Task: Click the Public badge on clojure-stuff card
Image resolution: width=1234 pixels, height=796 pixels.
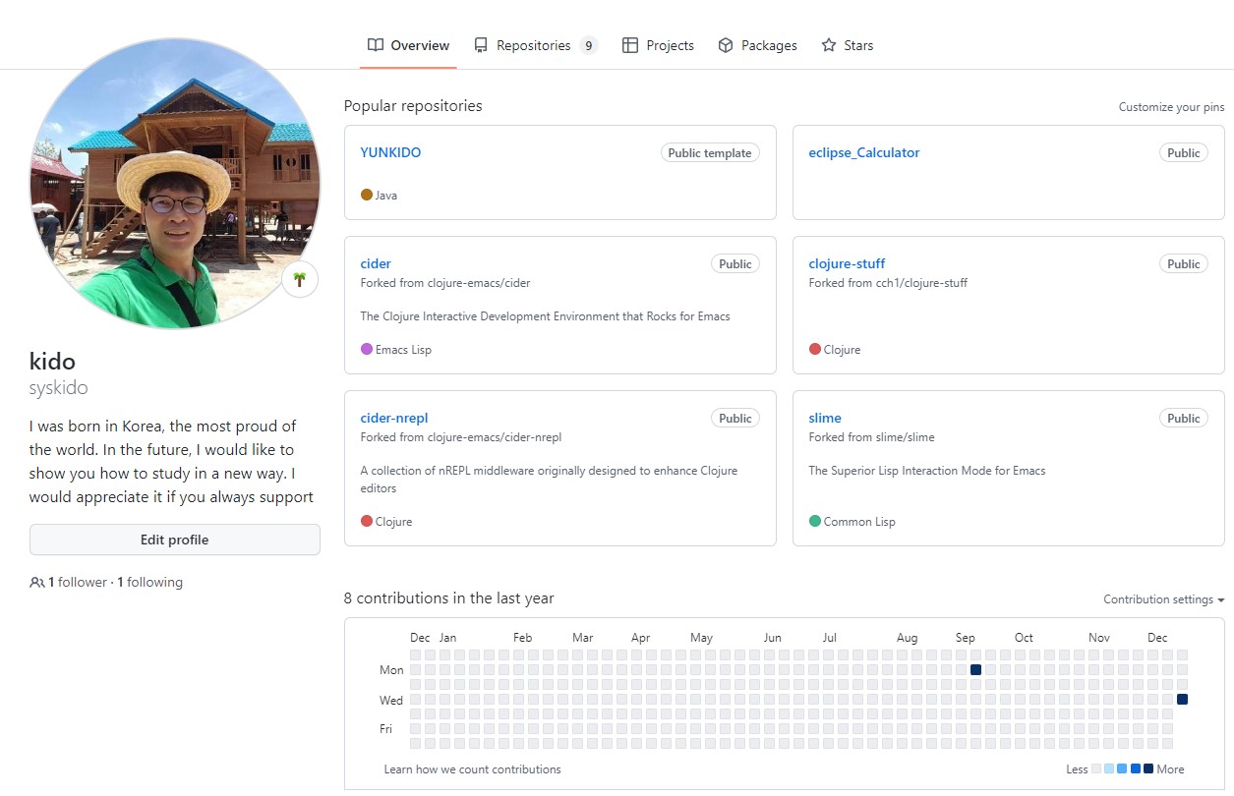Action: (x=1184, y=264)
